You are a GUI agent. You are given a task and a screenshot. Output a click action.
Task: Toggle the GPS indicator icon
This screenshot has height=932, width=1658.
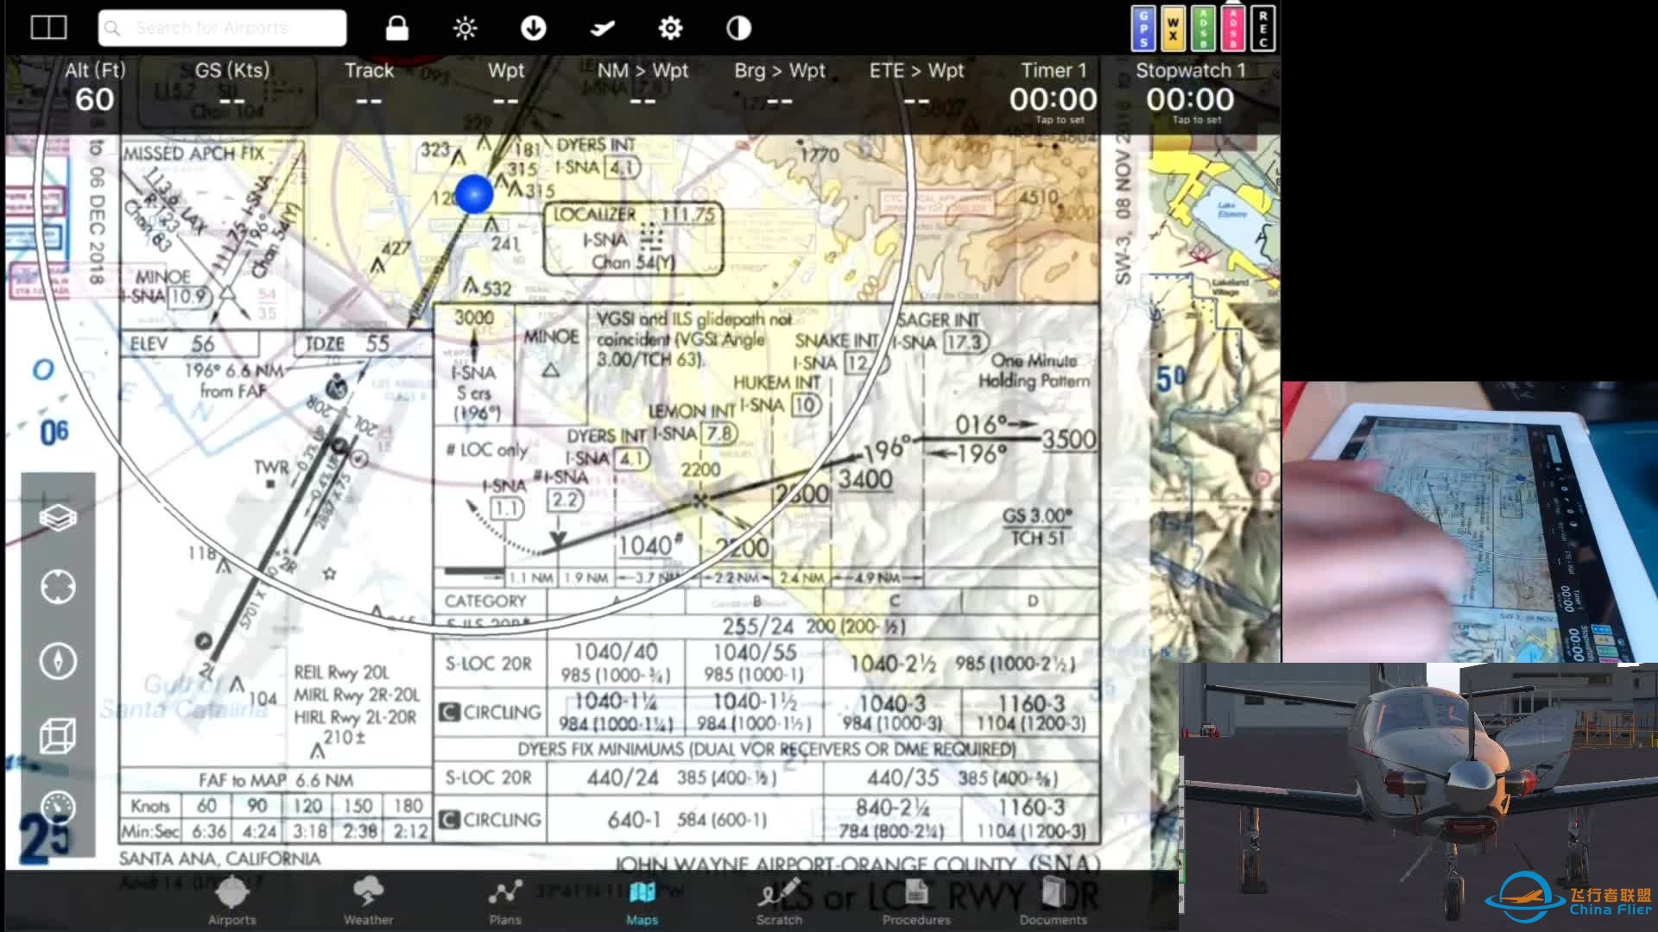1144,28
